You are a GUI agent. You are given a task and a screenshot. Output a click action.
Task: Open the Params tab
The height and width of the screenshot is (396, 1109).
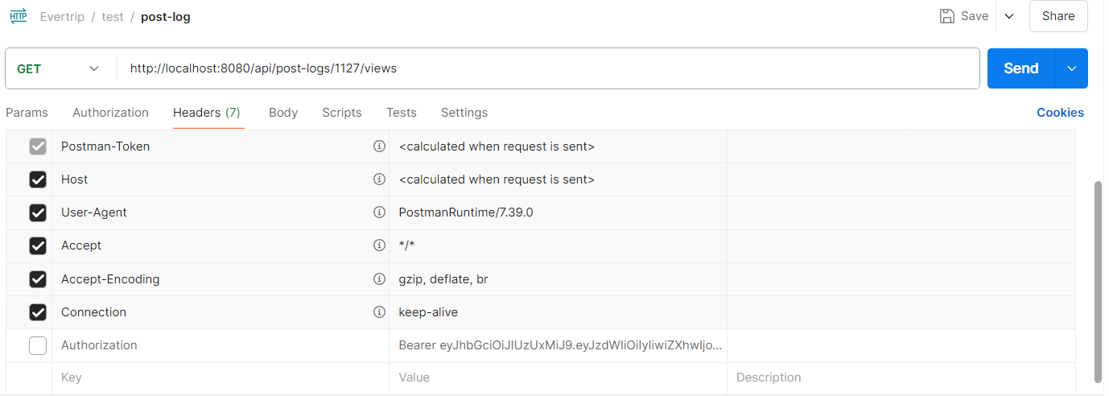coord(27,113)
